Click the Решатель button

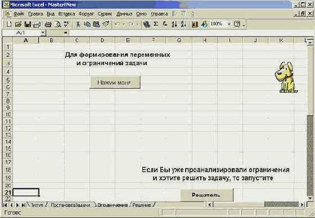click(207, 195)
